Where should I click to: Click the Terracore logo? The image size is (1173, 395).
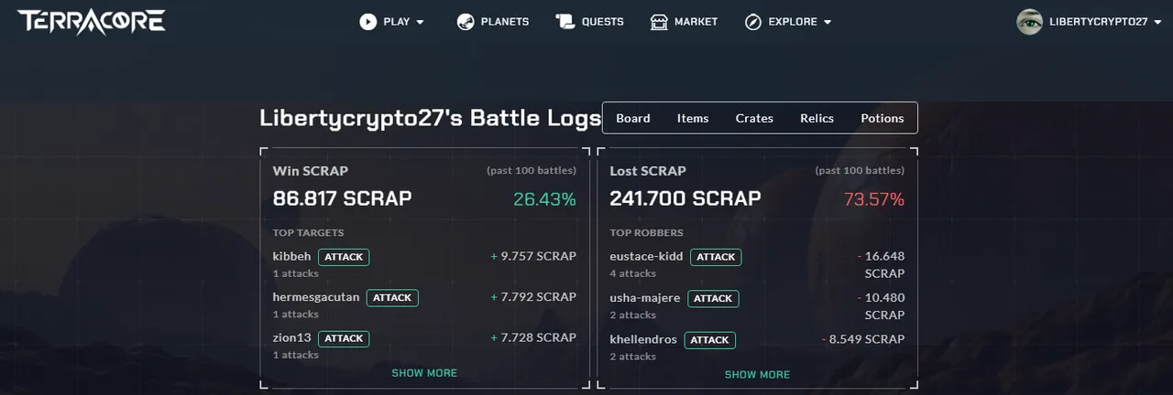[x=92, y=22]
